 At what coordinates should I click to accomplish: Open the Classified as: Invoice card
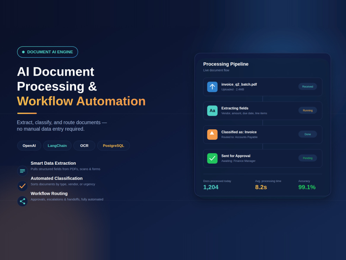(263, 135)
